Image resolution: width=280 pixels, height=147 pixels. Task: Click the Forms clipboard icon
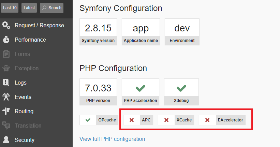[x=6, y=54]
